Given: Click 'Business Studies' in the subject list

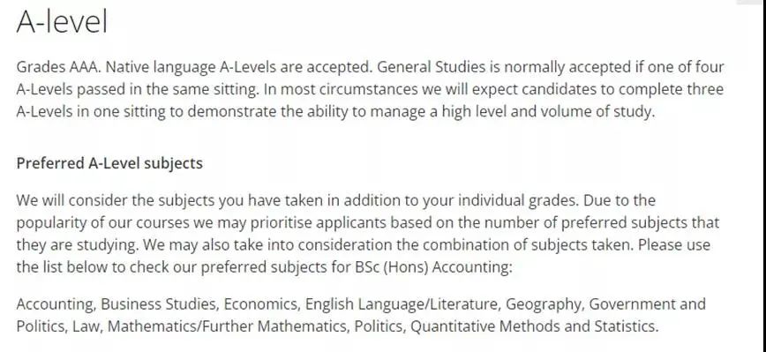Looking at the screenshot, I should tap(159, 304).
